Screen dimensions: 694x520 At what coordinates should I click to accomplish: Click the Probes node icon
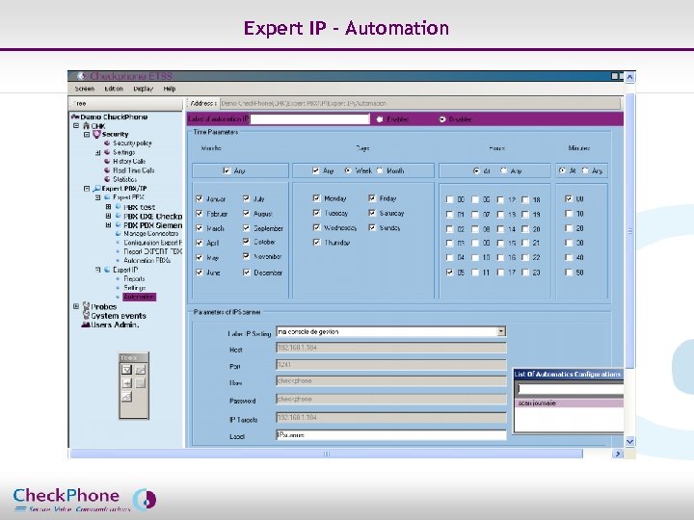87,306
